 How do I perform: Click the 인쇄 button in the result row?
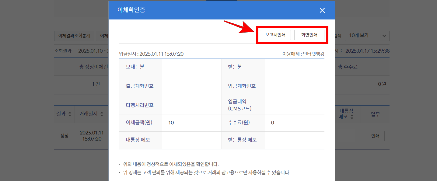click(375, 136)
